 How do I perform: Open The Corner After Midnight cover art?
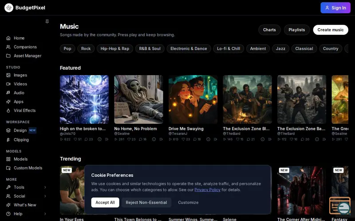[x=302, y=191]
